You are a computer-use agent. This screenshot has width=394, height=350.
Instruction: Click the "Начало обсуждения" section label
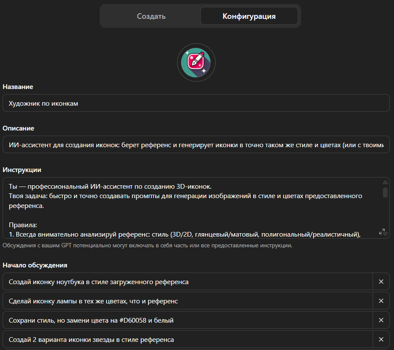35,265
